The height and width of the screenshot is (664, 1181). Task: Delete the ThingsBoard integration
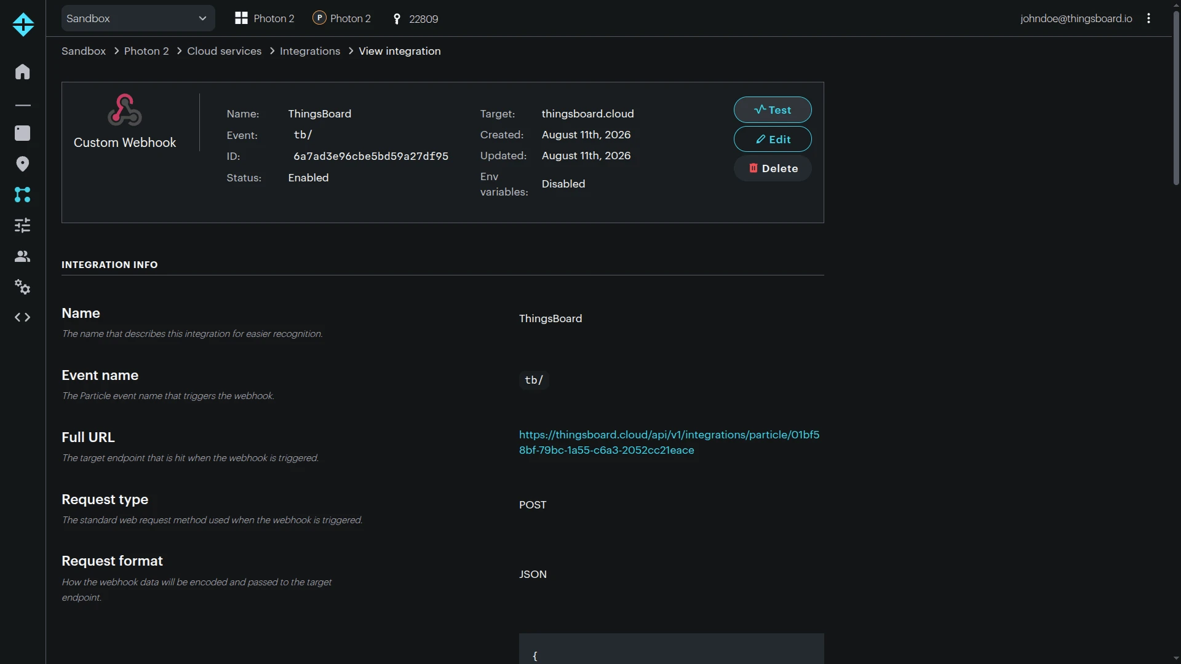tap(773, 168)
